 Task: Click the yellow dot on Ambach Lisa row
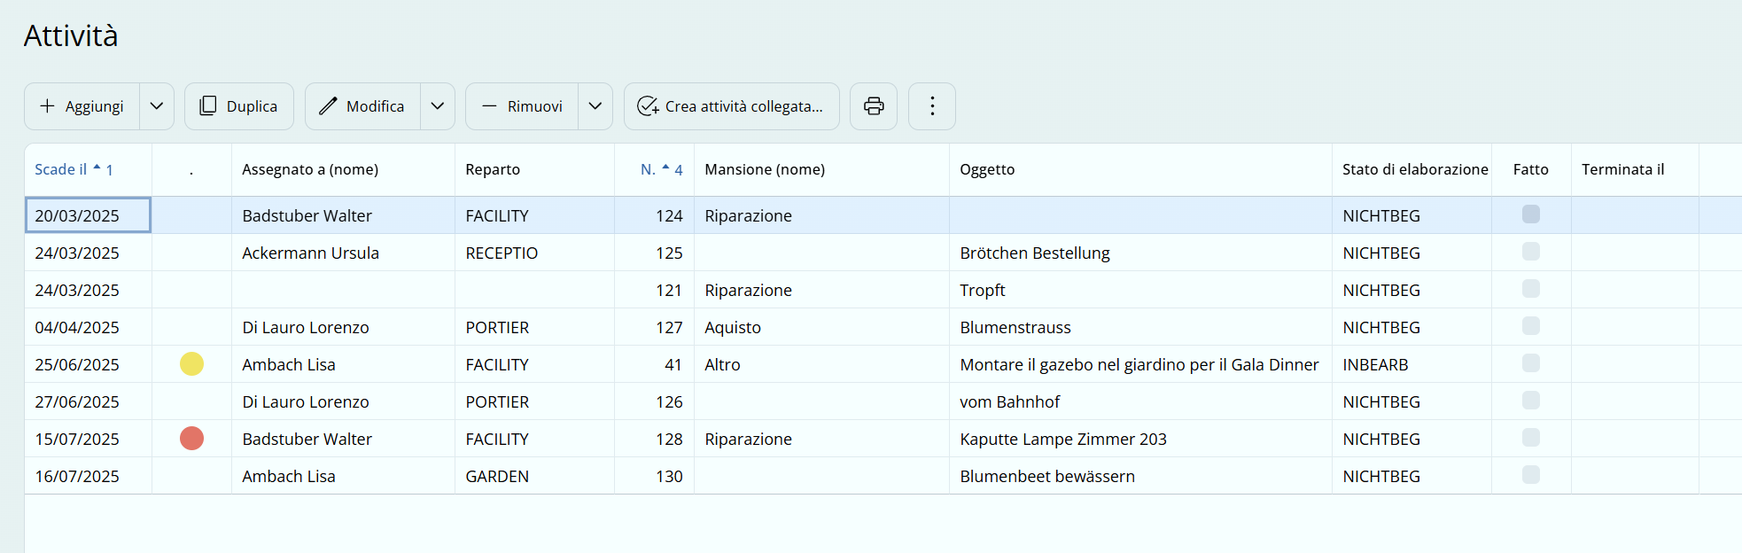coord(191,364)
